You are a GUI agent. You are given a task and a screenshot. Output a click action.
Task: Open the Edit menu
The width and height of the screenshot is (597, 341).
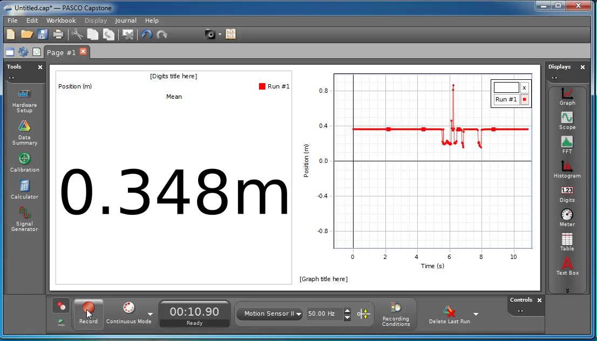tap(32, 21)
